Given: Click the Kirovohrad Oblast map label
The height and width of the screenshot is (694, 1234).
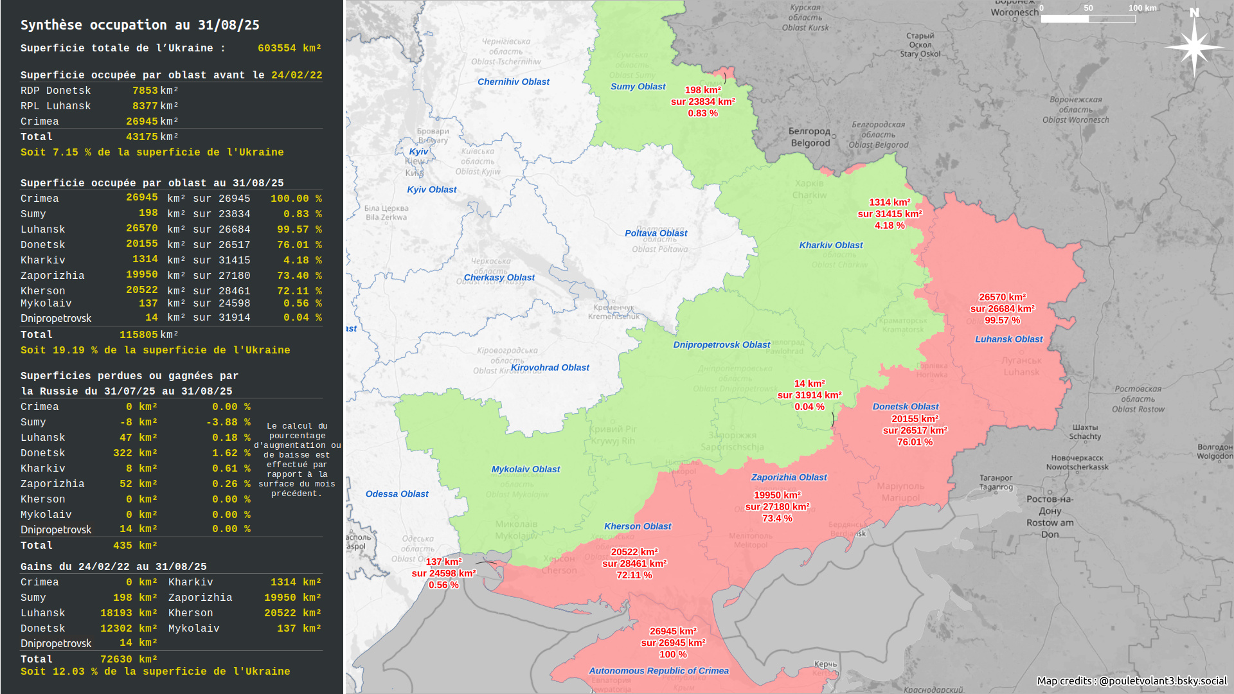Looking at the screenshot, I should tap(550, 368).
